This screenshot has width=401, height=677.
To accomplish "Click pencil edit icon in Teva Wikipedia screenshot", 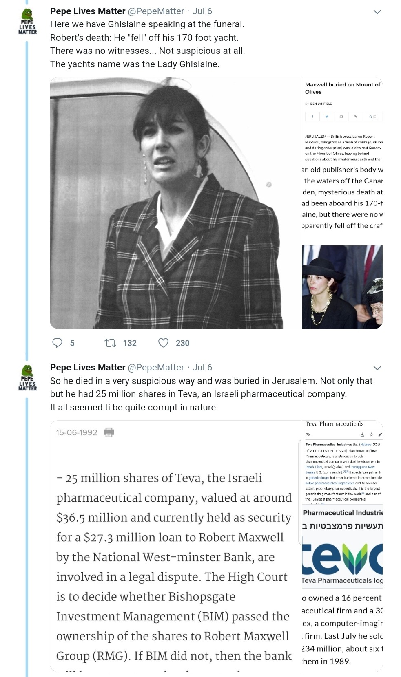I will point(380,434).
